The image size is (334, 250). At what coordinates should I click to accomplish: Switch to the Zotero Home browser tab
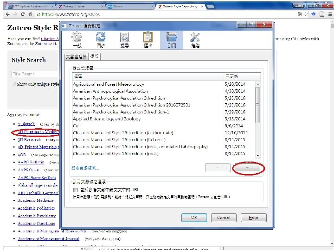click(80, 6)
